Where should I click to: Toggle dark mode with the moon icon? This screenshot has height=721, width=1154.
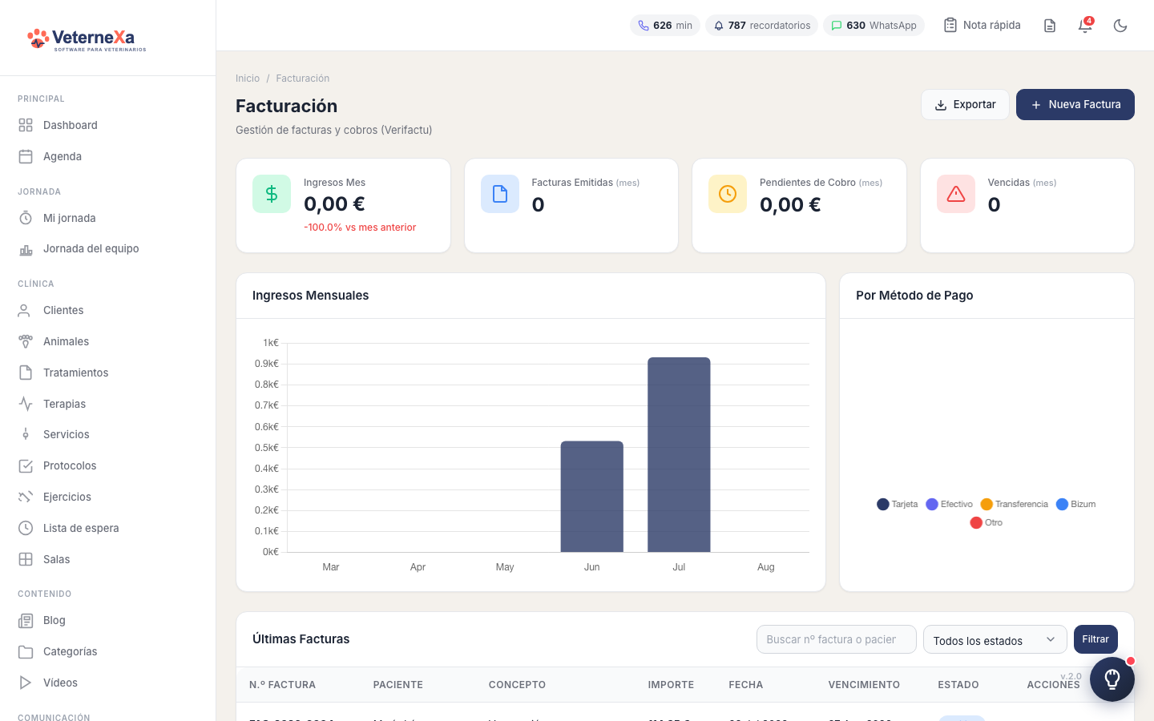tap(1120, 26)
